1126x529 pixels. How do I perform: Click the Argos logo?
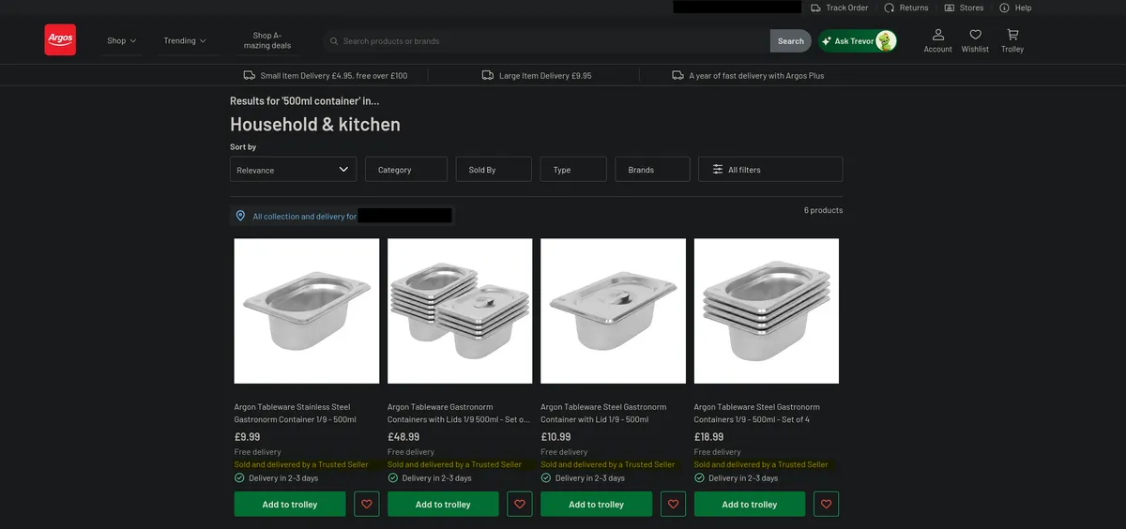60,39
